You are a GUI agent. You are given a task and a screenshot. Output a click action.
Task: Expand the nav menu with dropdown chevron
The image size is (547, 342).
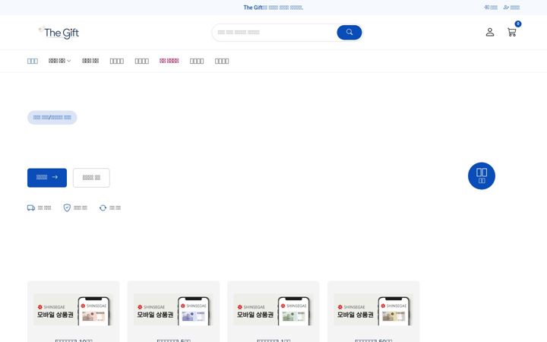(x=60, y=61)
